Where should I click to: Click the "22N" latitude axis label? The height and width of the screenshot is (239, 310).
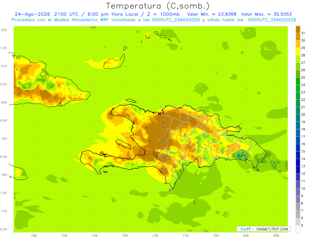pyautogui.click(x=4, y=30)
